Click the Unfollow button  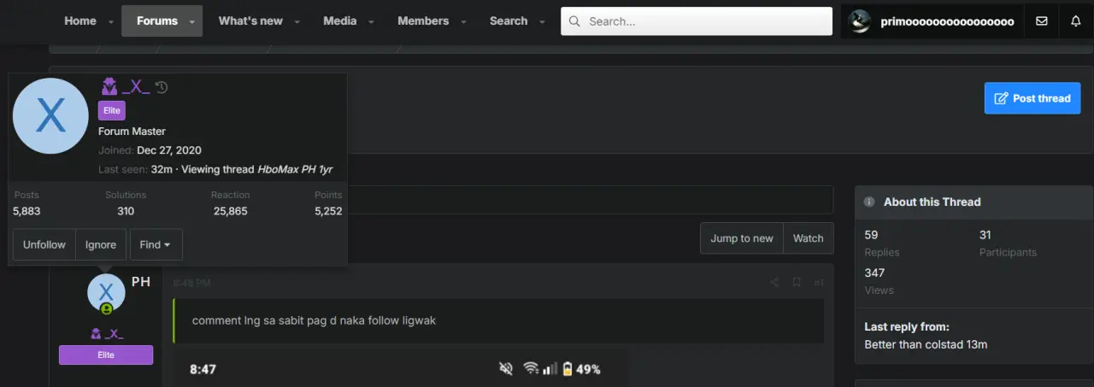[44, 244]
